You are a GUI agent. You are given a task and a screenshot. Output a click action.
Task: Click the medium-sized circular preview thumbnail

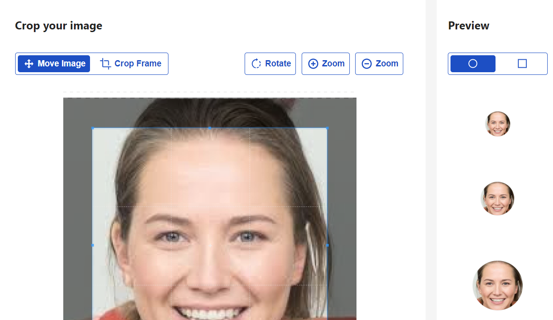coord(498,198)
